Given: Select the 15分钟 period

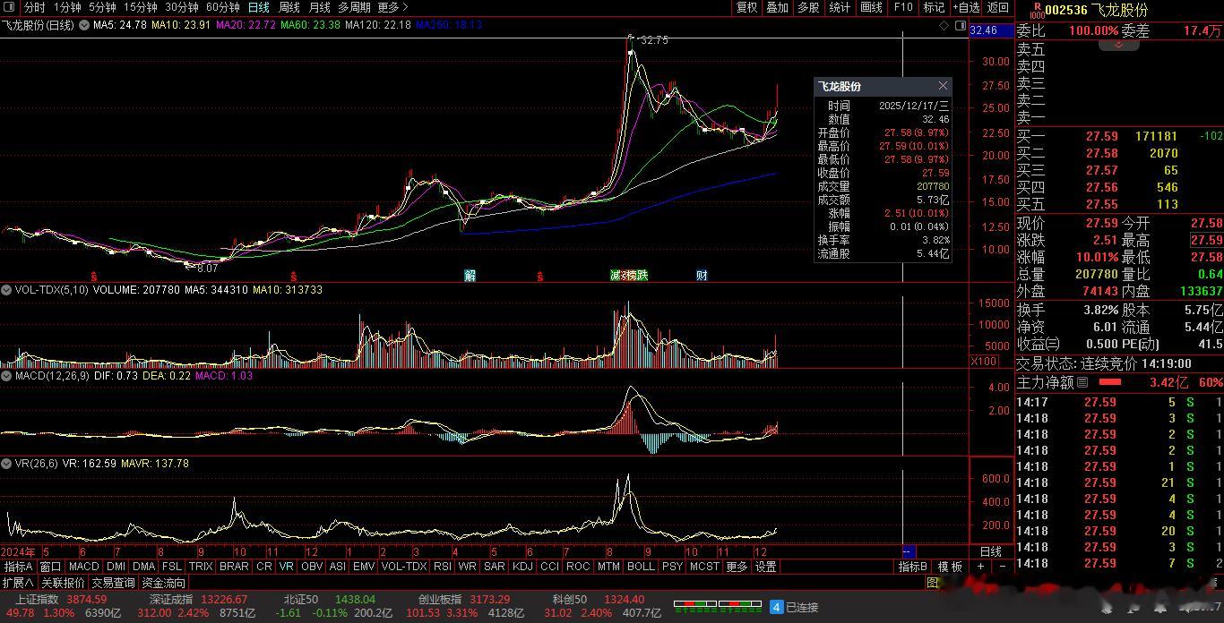Looking at the screenshot, I should point(141,7).
